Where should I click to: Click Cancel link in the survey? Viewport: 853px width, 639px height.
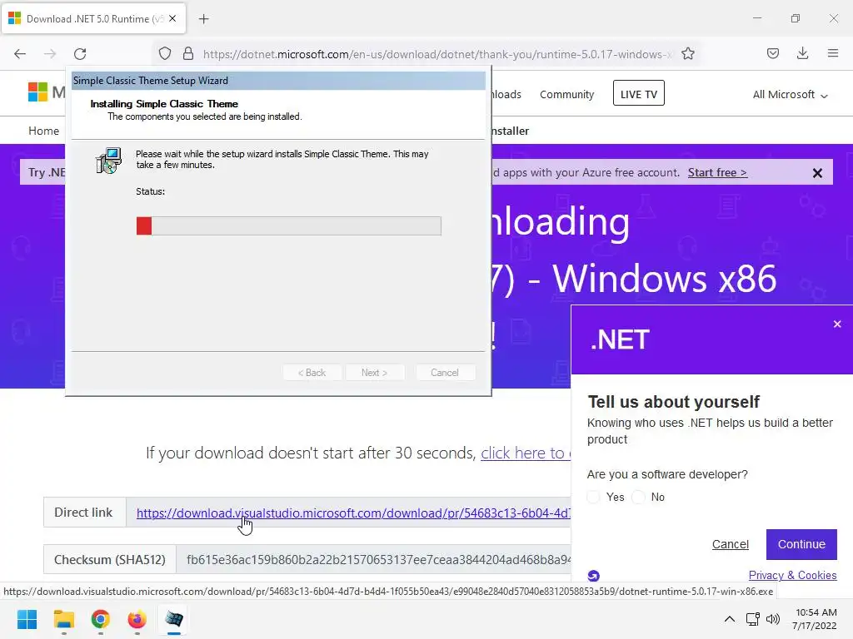(730, 544)
